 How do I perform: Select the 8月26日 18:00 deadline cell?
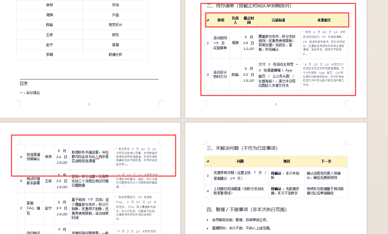62,157
